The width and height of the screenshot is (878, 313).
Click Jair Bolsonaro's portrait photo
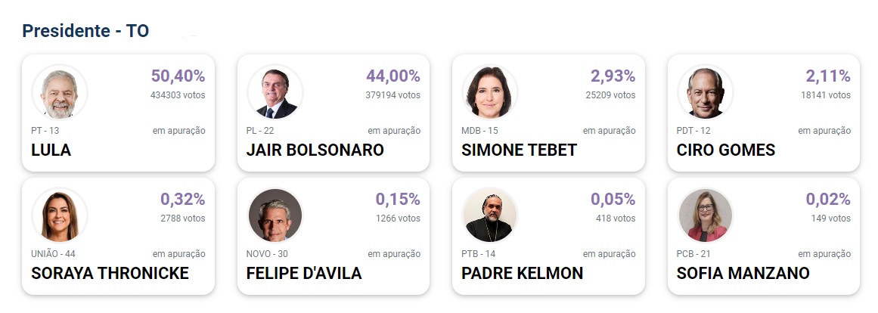275,92
